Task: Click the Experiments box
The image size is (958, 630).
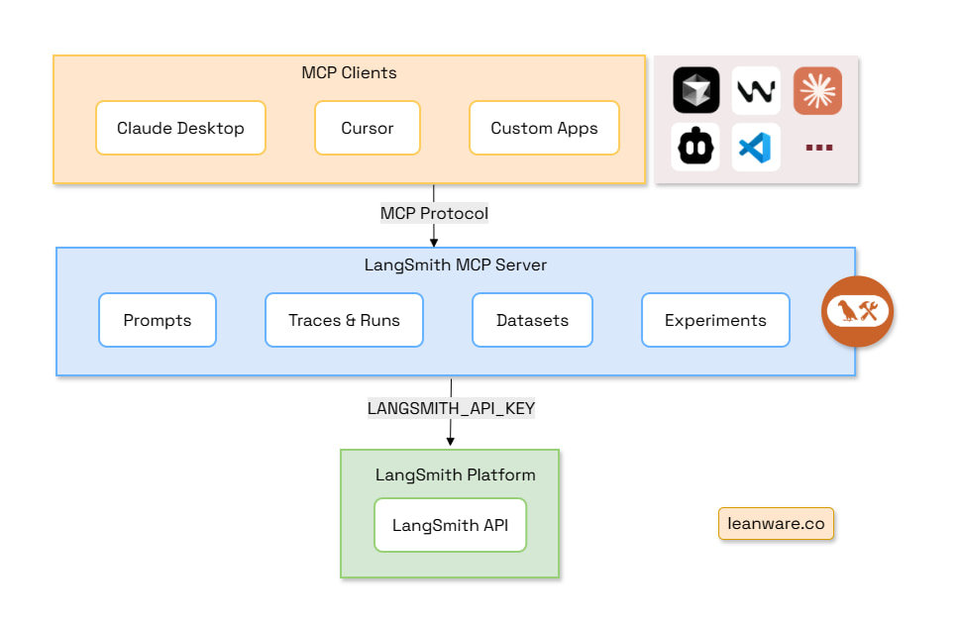Action: pos(715,320)
